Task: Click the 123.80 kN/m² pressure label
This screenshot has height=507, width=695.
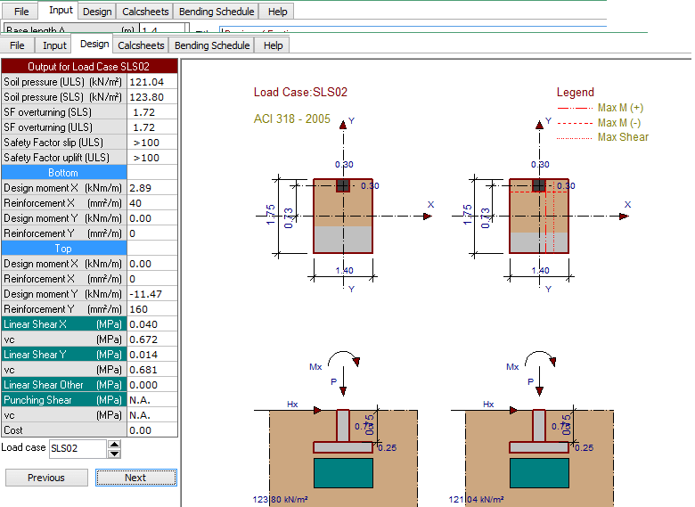Action: (280, 500)
